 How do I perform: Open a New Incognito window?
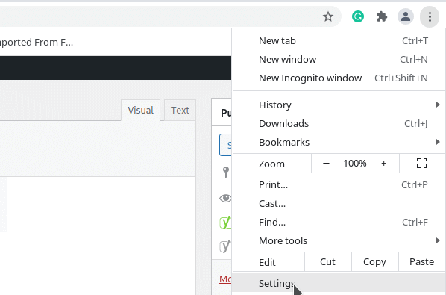coord(339,78)
